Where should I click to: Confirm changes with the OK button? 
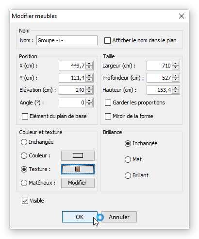[80, 217]
